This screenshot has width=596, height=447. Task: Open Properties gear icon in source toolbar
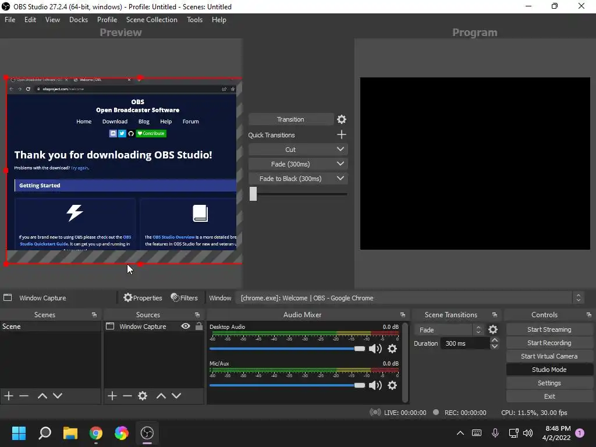tap(143, 297)
